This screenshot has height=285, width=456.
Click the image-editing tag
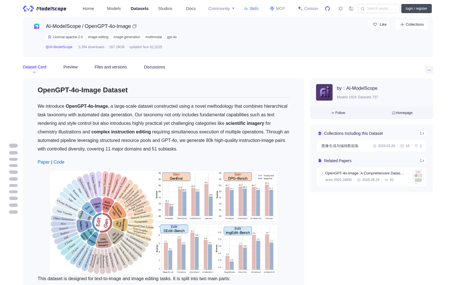click(98, 37)
